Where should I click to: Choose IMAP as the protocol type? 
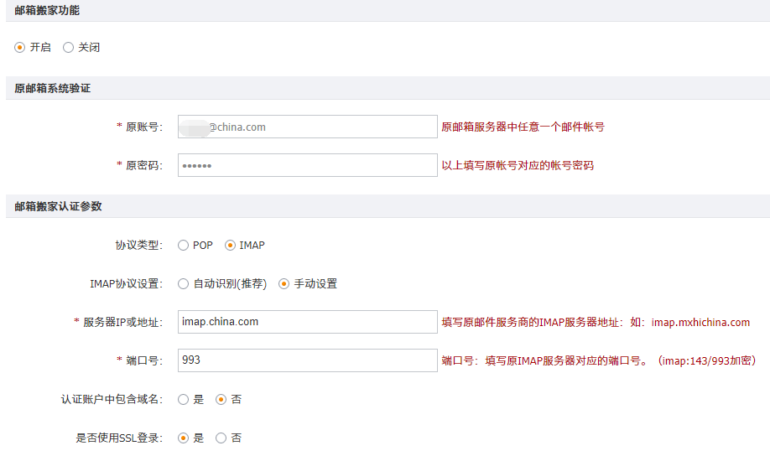[230, 246]
